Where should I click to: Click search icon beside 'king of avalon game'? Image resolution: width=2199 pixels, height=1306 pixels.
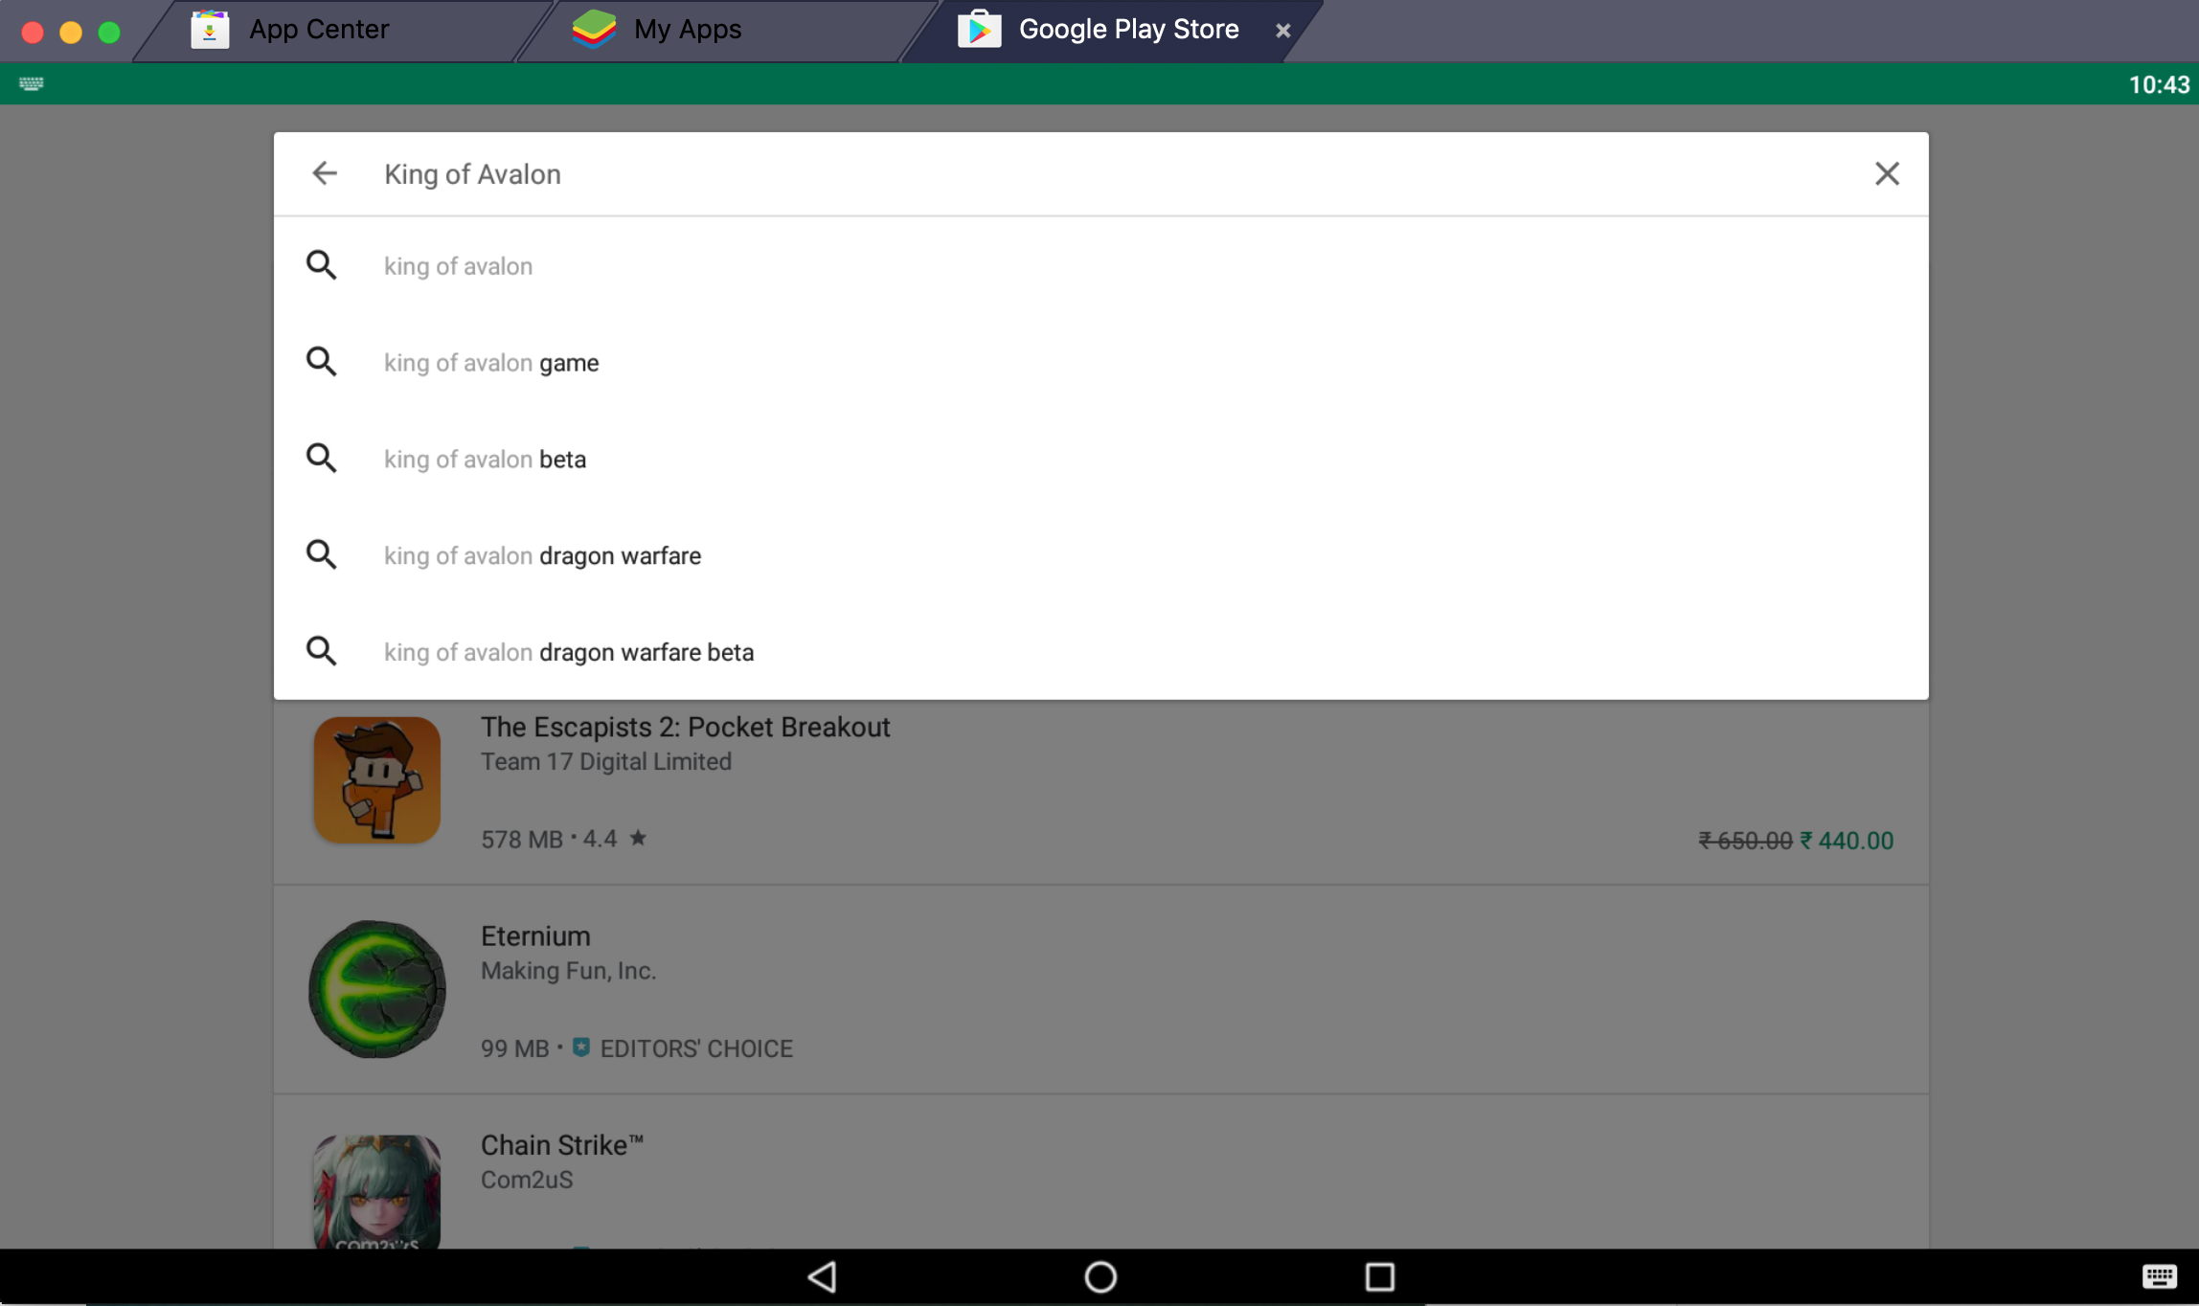pos(322,362)
